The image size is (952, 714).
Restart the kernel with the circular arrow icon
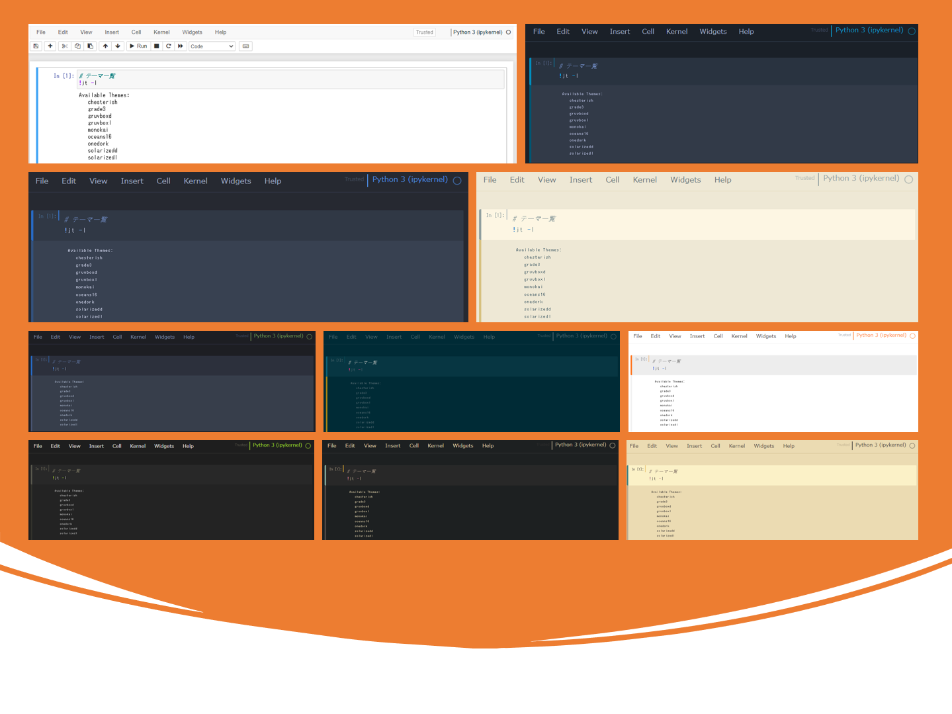coord(169,46)
